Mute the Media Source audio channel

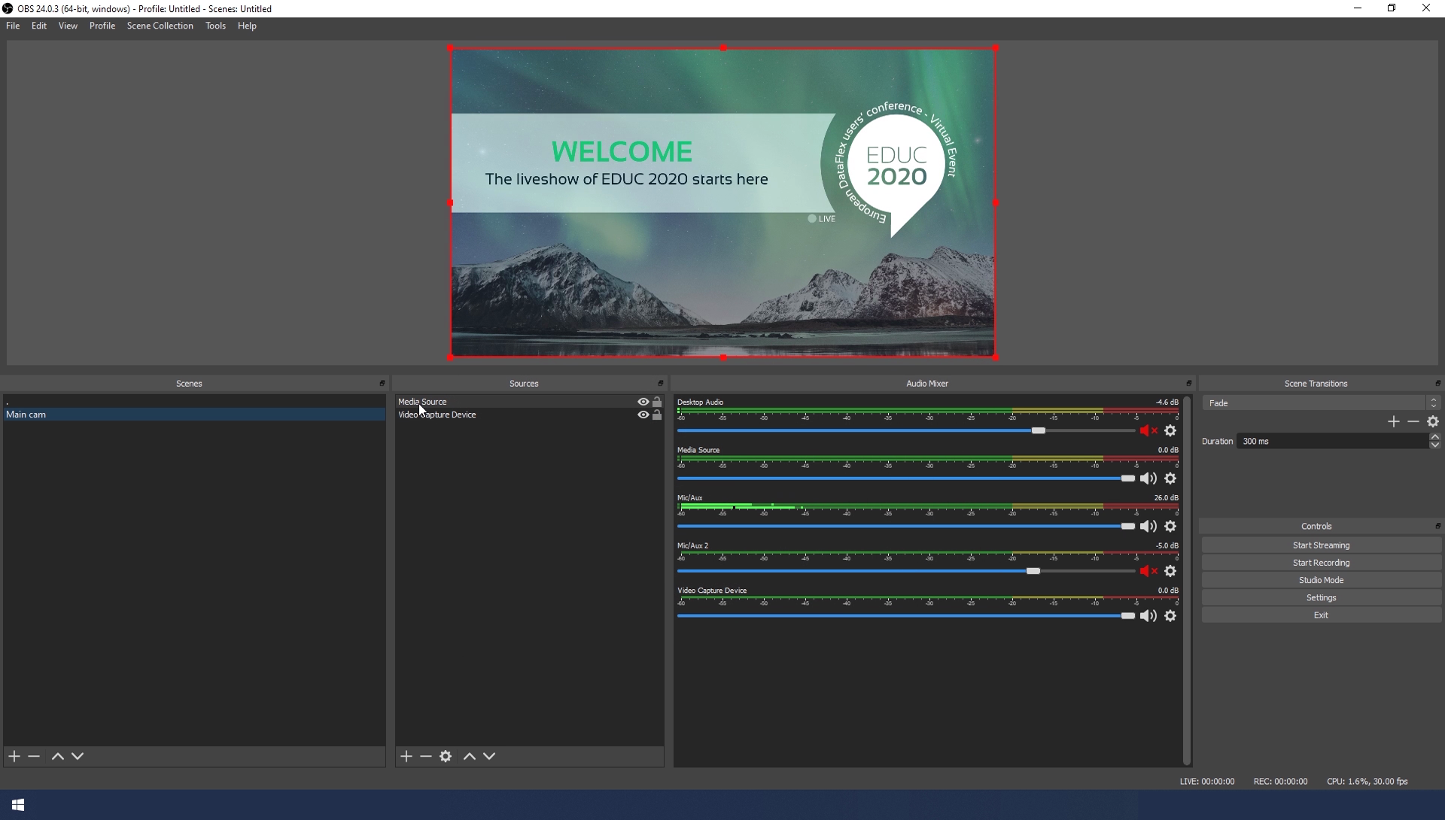1148,478
